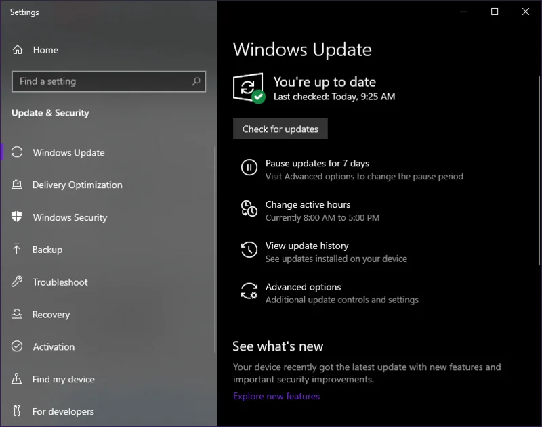Go to Windows Security section

[70, 217]
